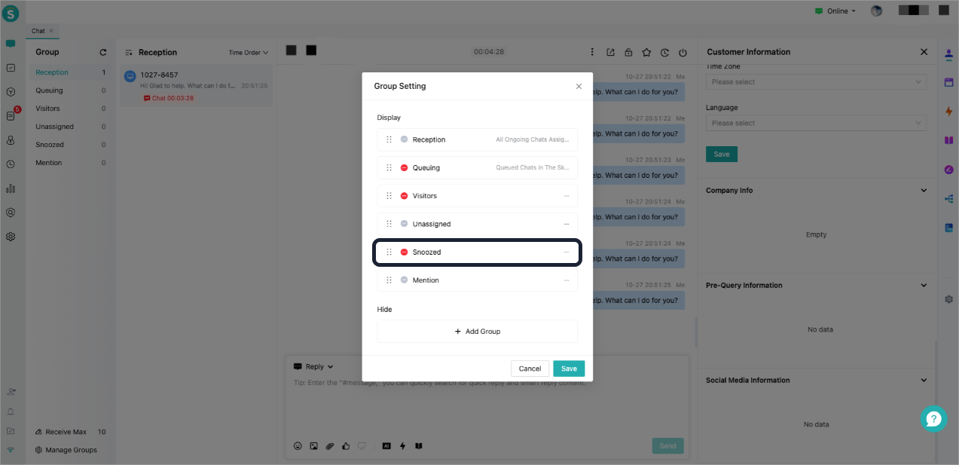Click the Add Group button
Image resolution: width=959 pixels, height=465 pixels.
pyautogui.click(x=477, y=332)
